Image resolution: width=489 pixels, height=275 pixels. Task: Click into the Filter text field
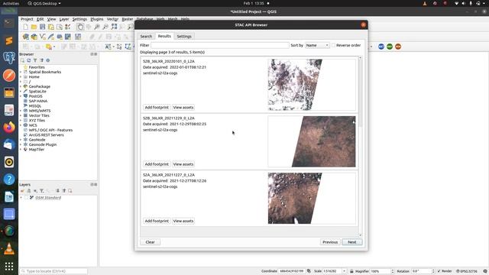pos(220,46)
